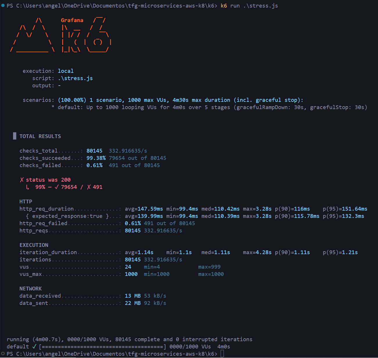Click the http_reqs value 80145
The image size is (378, 358).
133,231
